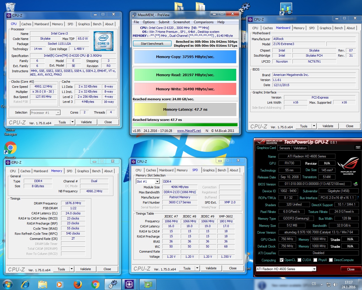Click the Core Speed 4992.12 MHz value
Image resolution: width=362 pixels, height=290 pixels.
click(44, 87)
